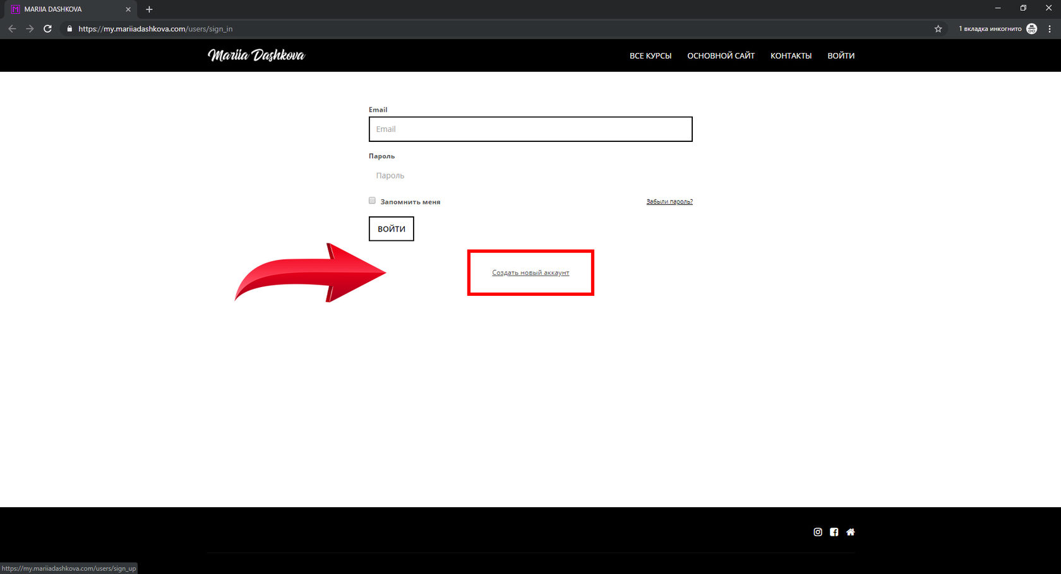Open Instagram icon in footer
1061x574 pixels.
point(818,532)
